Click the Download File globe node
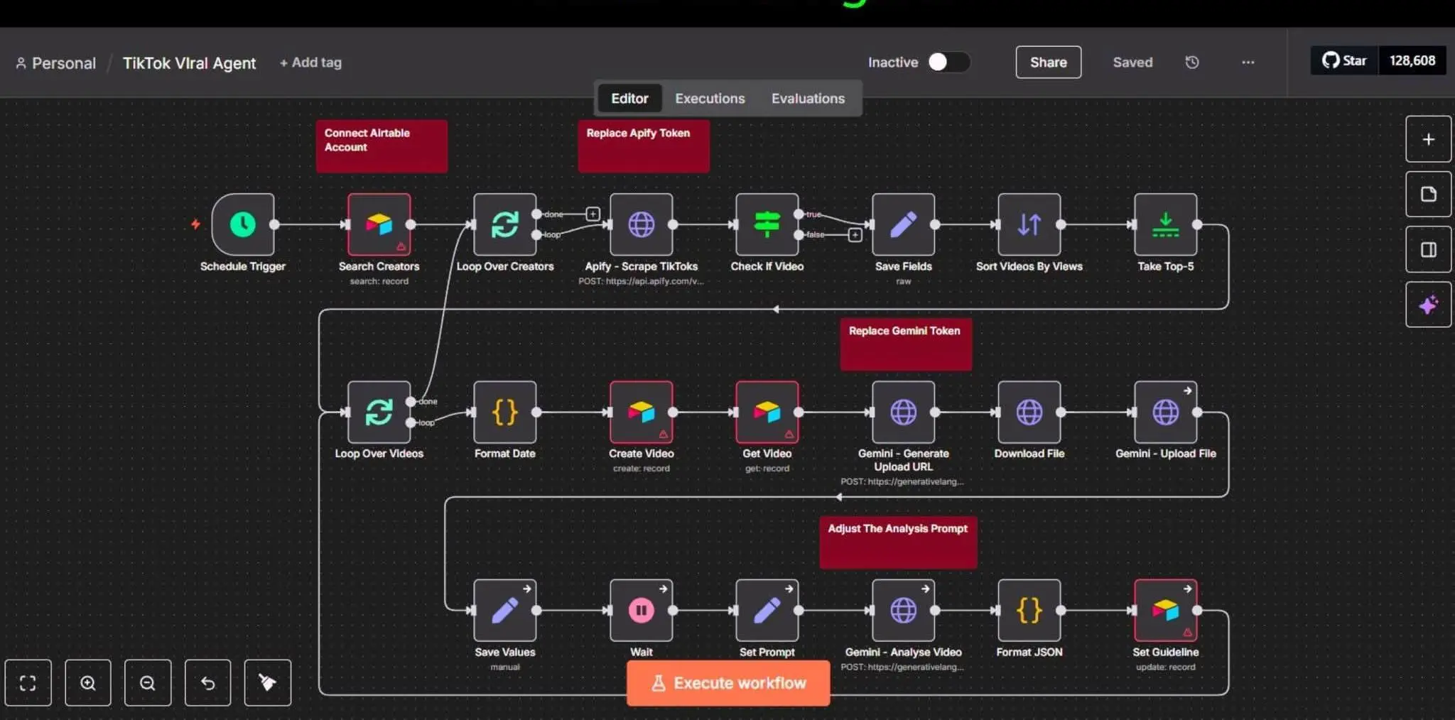 pos(1029,412)
